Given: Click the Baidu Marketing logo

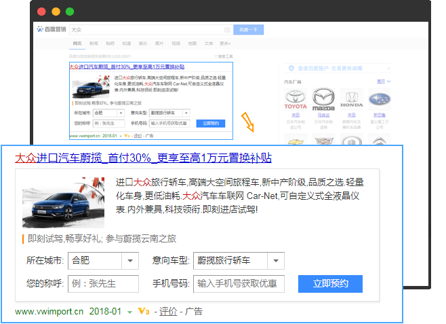Looking at the screenshot, I should (x=52, y=30).
